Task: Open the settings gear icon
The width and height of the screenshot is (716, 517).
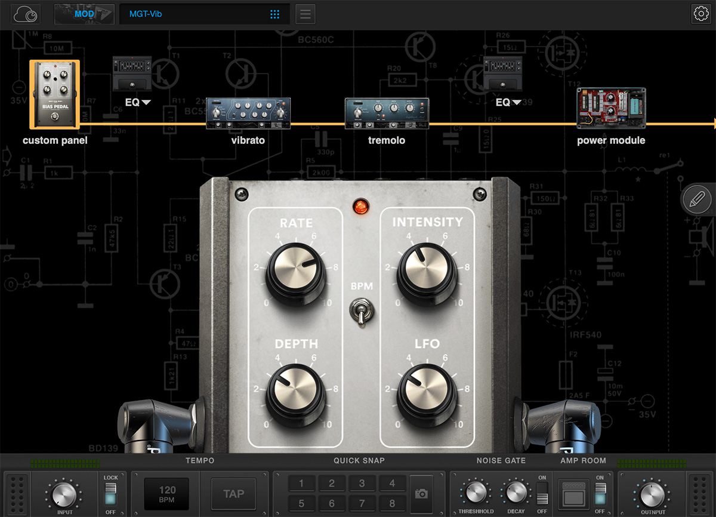Action: pos(700,14)
